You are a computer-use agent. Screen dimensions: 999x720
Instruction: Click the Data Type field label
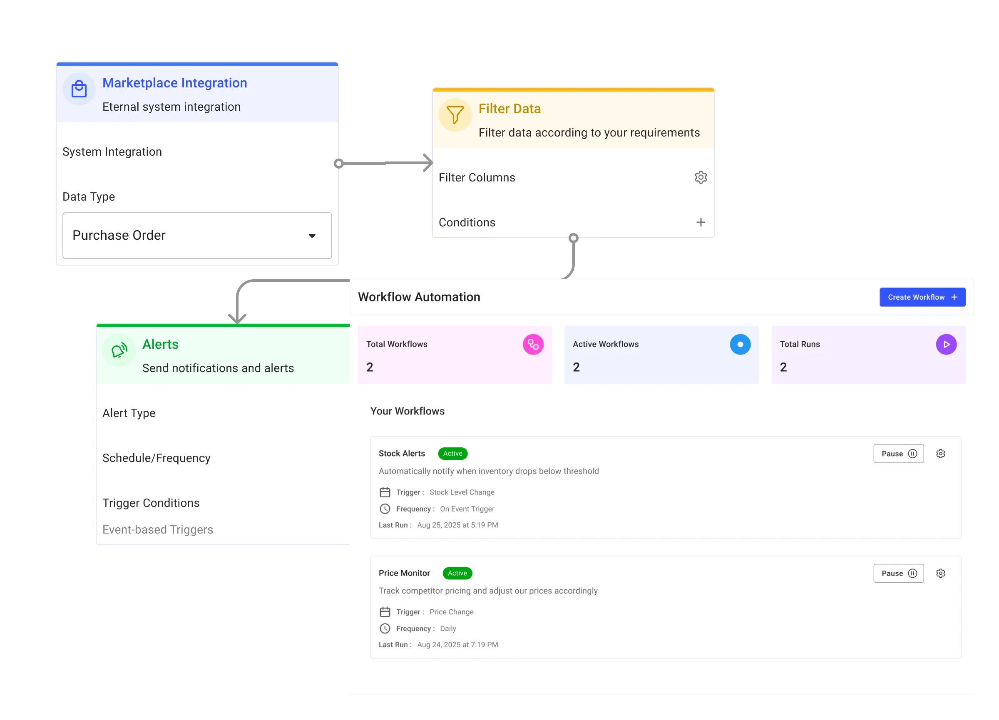point(89,197)
